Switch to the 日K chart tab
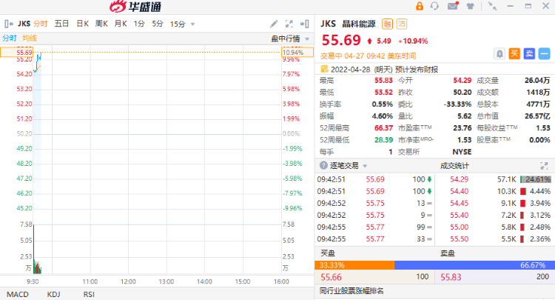The width and height of the screenshot is (555, 300). (x=82, y=24)
